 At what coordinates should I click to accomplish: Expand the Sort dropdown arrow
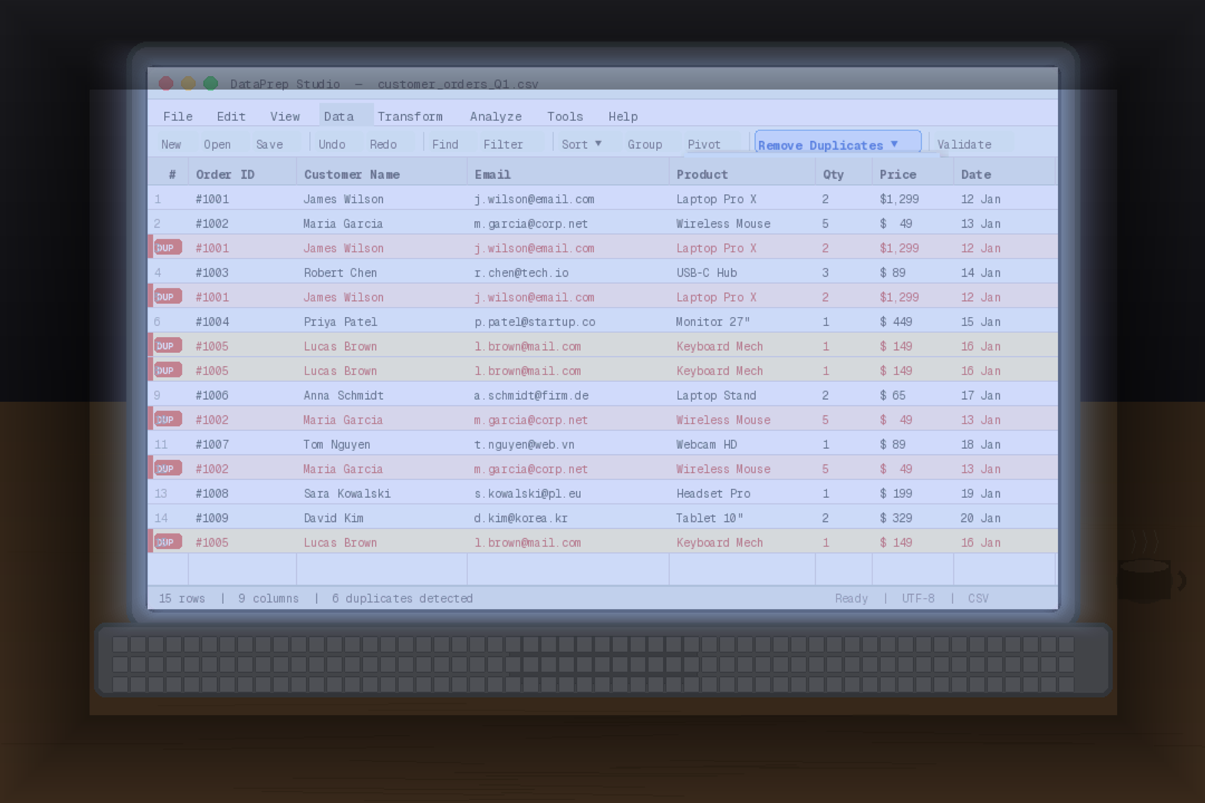598,144
